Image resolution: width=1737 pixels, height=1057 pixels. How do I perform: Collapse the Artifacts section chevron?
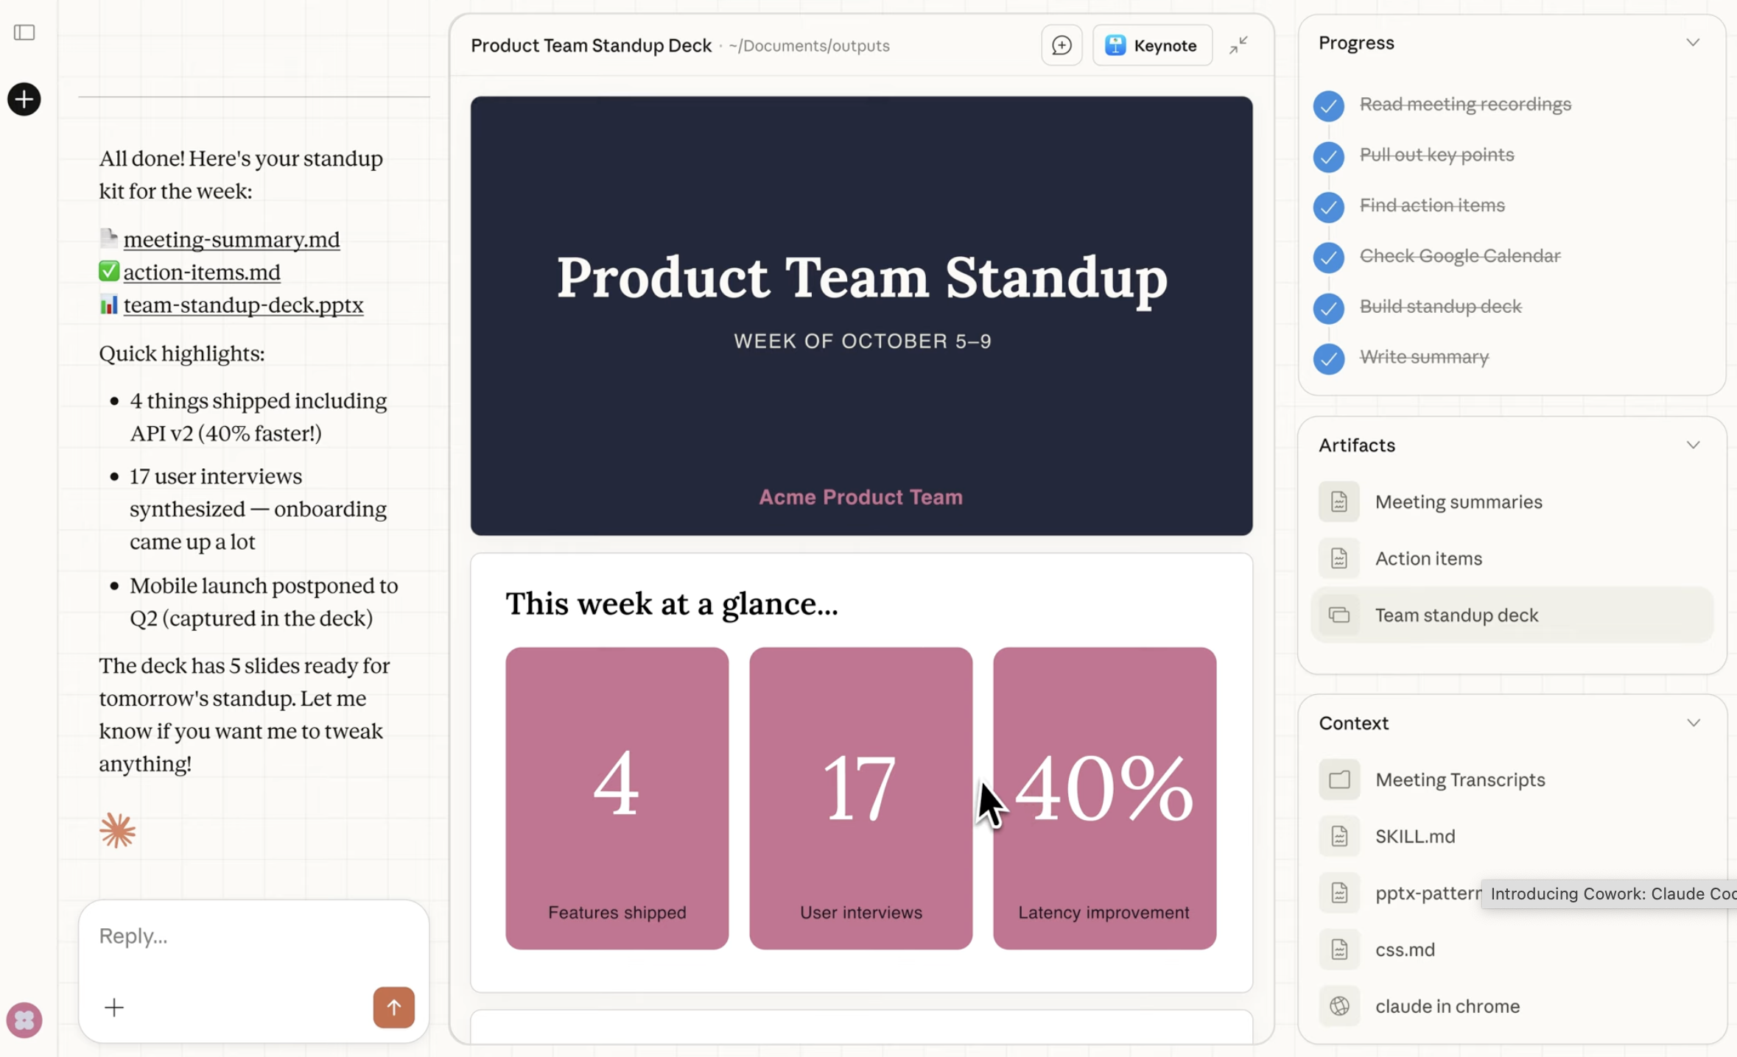(x=1693, y=445)
